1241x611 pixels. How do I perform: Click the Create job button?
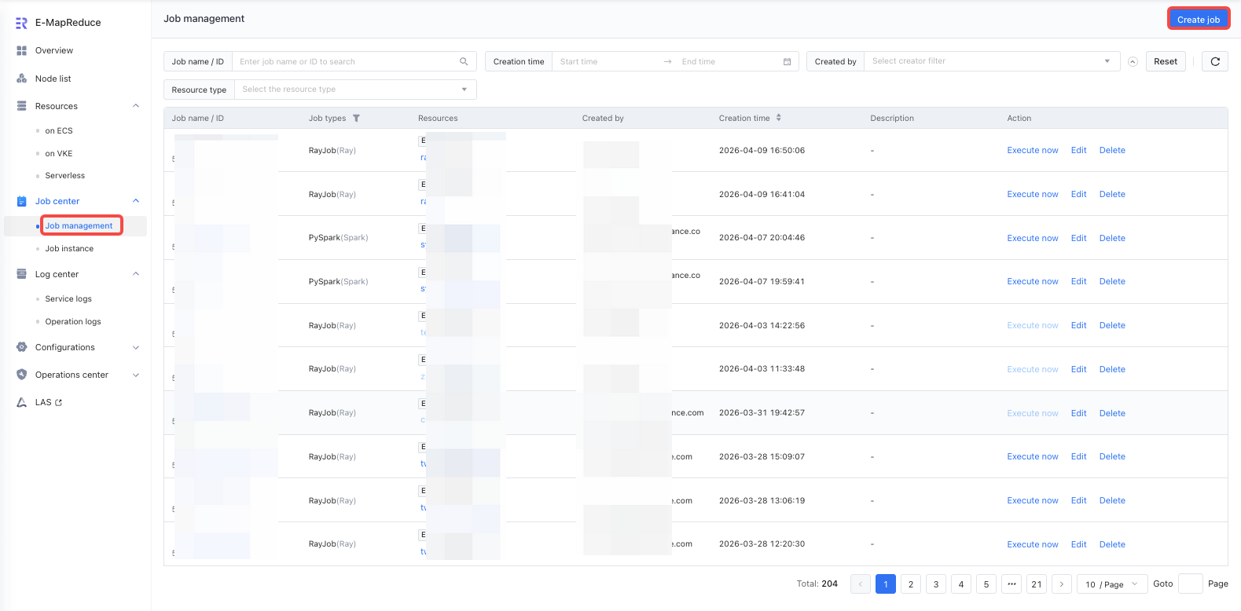[1199, 20]
